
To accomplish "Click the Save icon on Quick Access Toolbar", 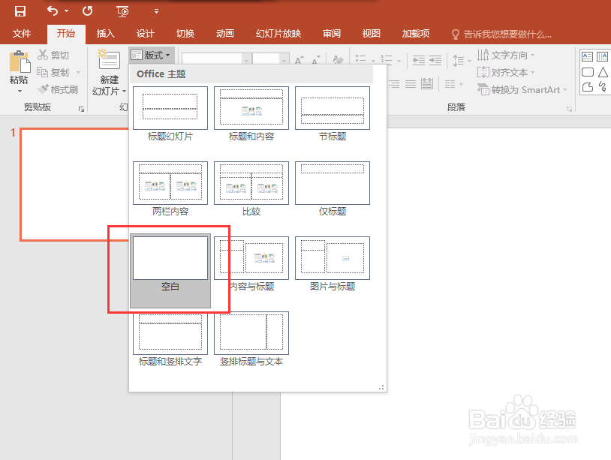I will [x=19, y=11].
